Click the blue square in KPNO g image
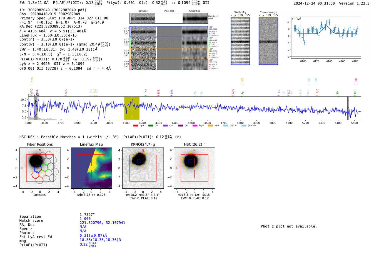Image resolution: width=389 pixels, height=264 pixels. (x=139, y=161)
